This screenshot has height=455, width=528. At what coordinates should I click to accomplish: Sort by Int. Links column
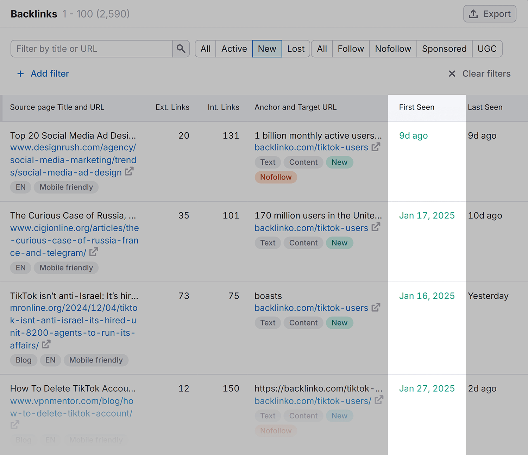click(224, 107)
